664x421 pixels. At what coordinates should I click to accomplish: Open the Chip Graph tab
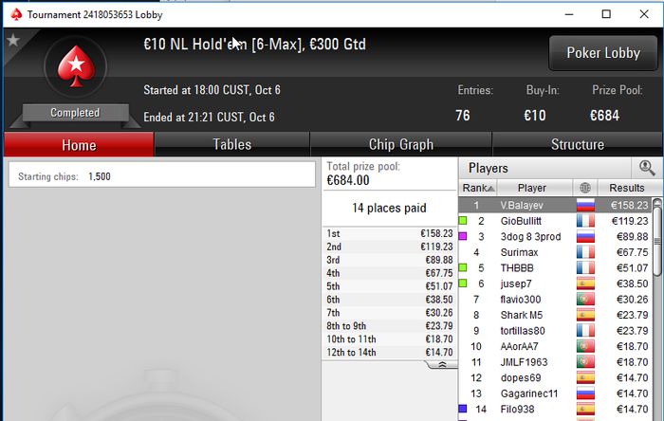coord(400,144)
